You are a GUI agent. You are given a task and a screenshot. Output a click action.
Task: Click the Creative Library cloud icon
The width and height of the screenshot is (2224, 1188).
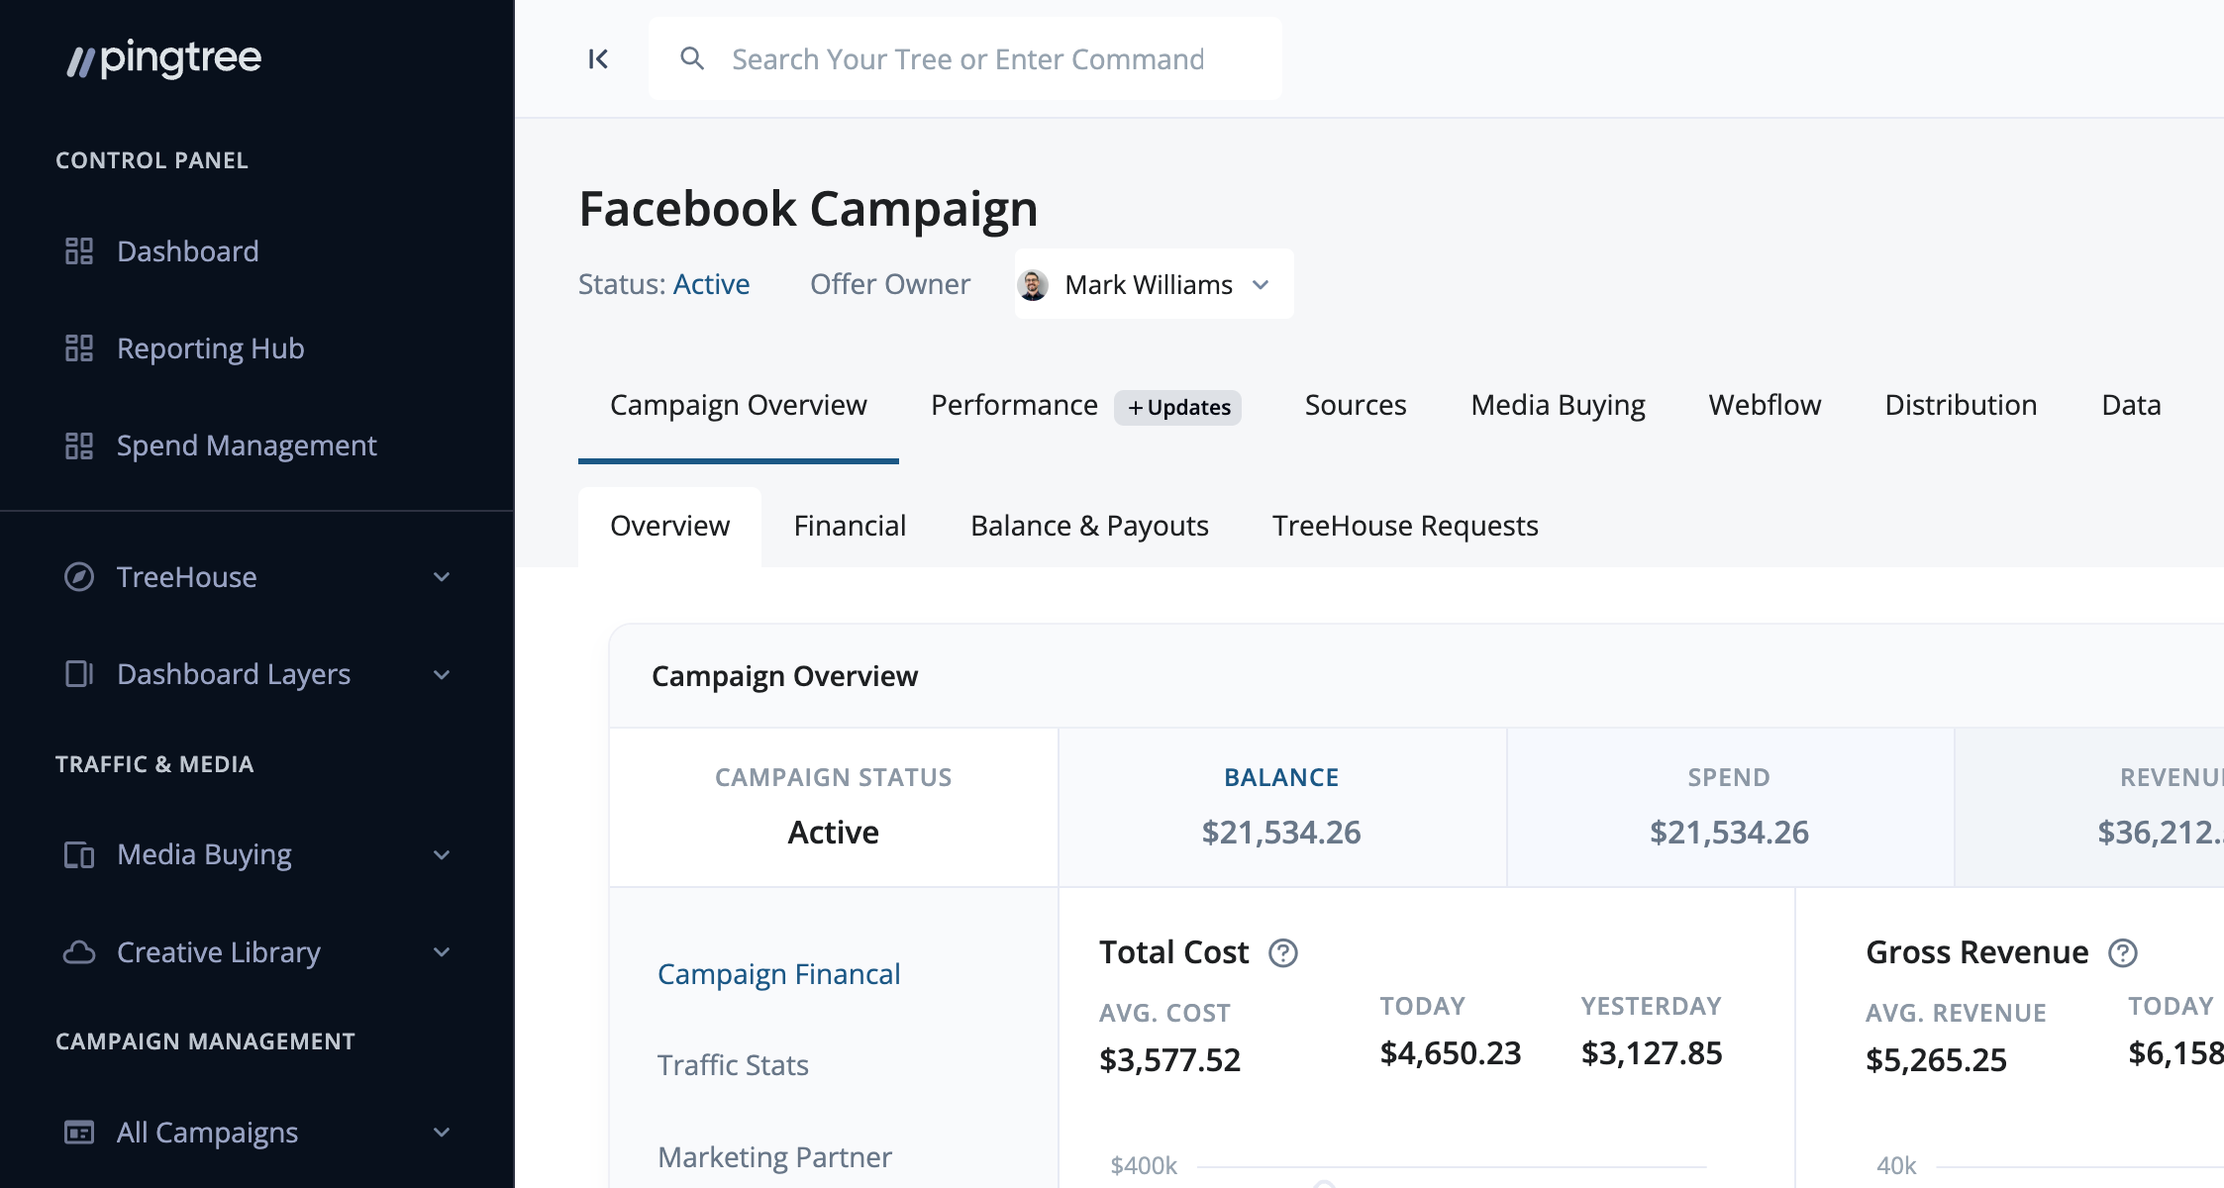coord(79,952)
